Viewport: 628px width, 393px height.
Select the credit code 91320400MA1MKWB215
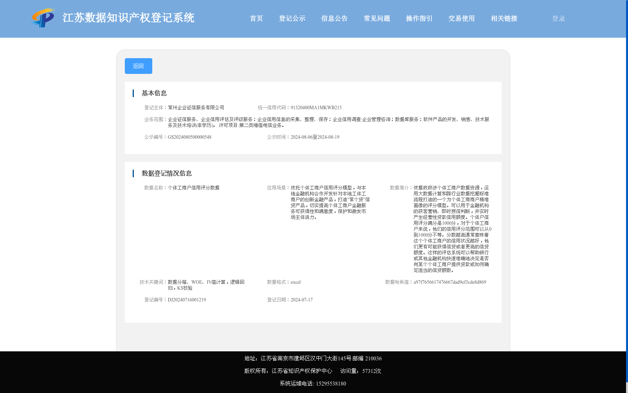point(316,108)
